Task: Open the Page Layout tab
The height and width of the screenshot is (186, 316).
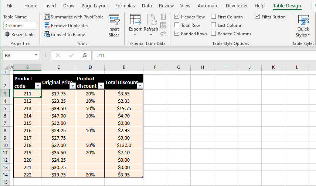Action: (x=95, y=6)
